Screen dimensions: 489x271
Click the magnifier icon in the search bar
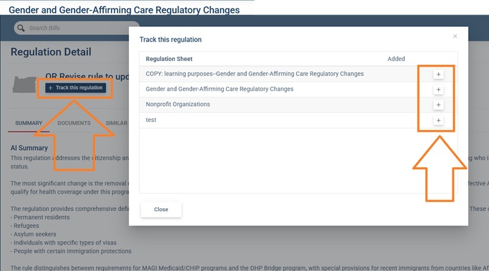pyautogui.click(x=21, y=28)
